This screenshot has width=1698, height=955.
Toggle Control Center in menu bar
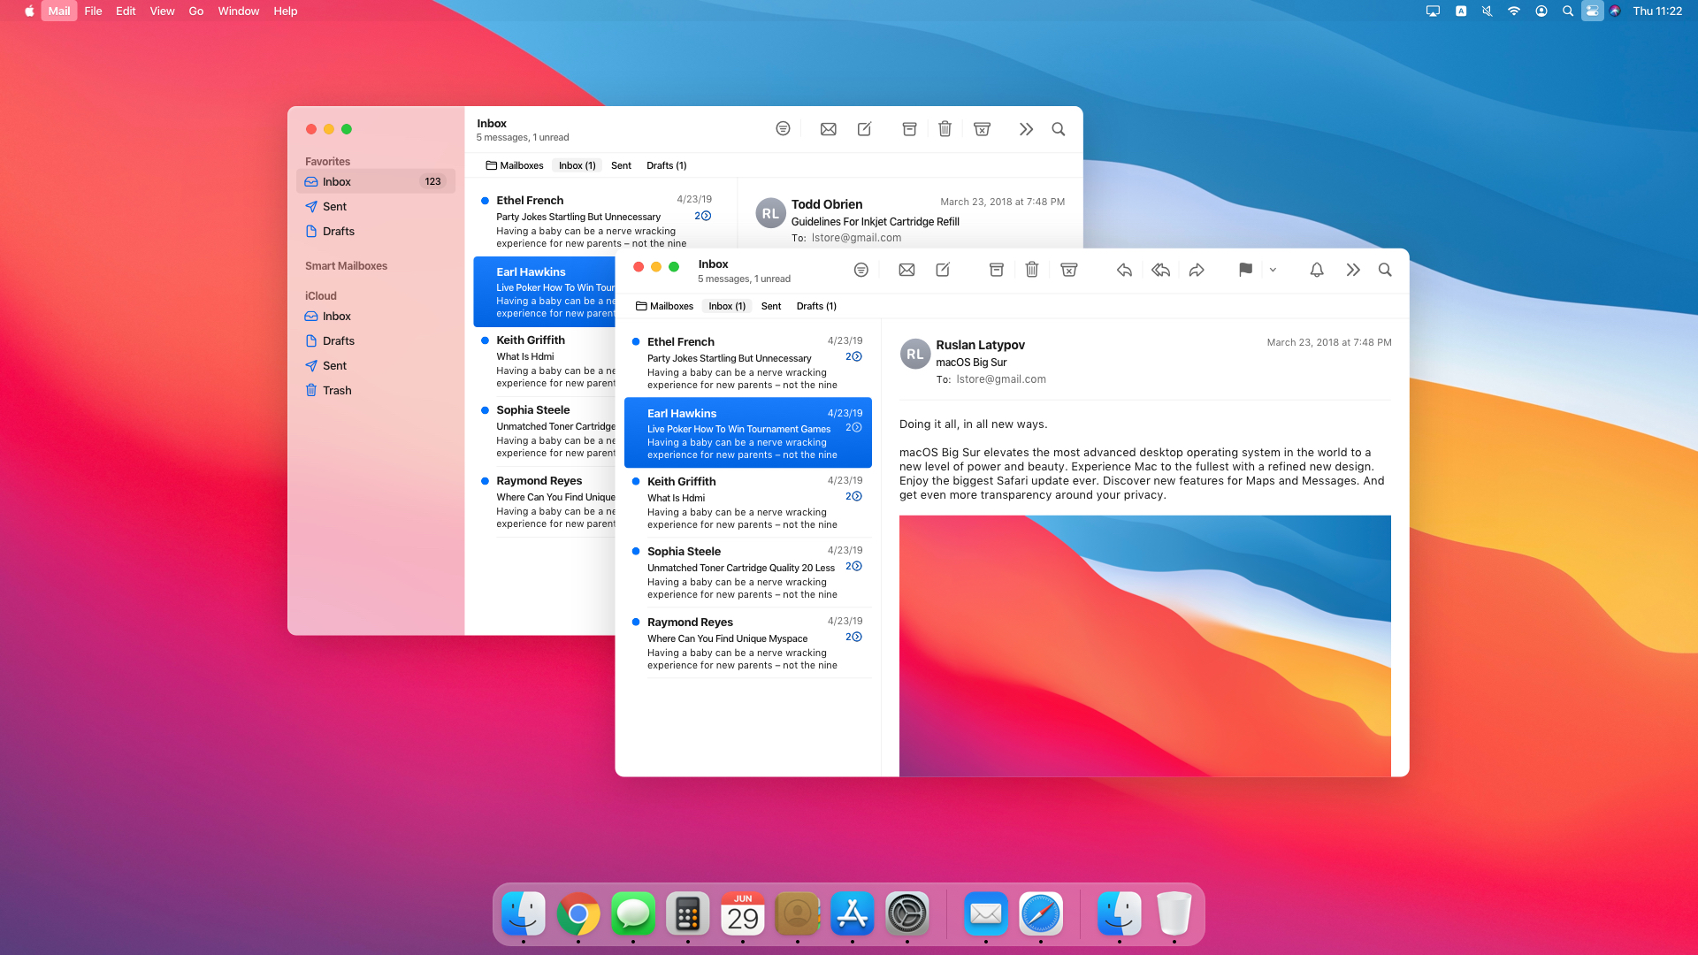click(x=1592, y=11)
